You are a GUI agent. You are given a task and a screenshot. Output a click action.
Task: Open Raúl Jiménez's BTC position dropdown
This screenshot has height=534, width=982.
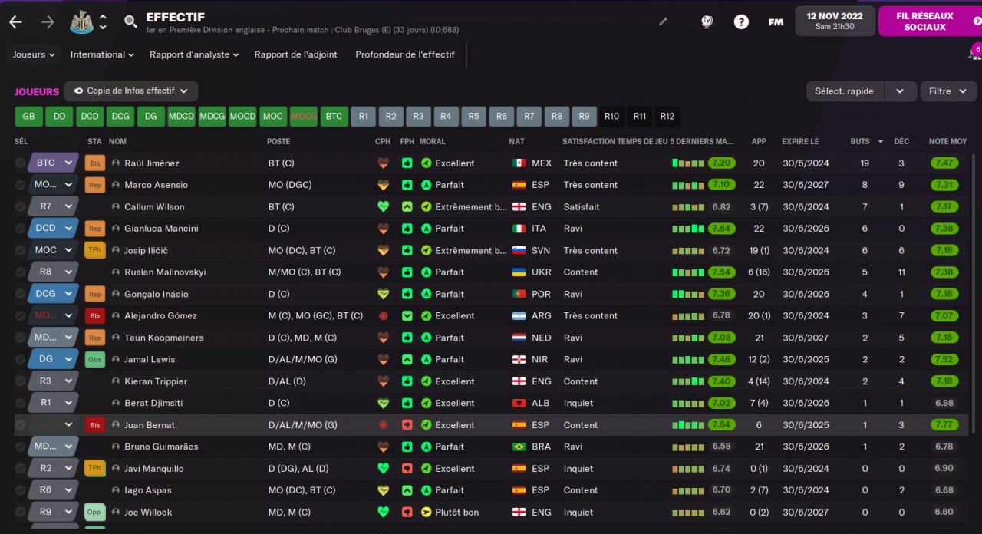pos(53,163)
